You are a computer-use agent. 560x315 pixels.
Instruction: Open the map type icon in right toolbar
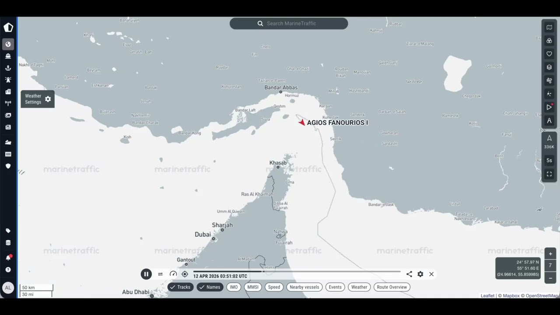click(549, 27)
